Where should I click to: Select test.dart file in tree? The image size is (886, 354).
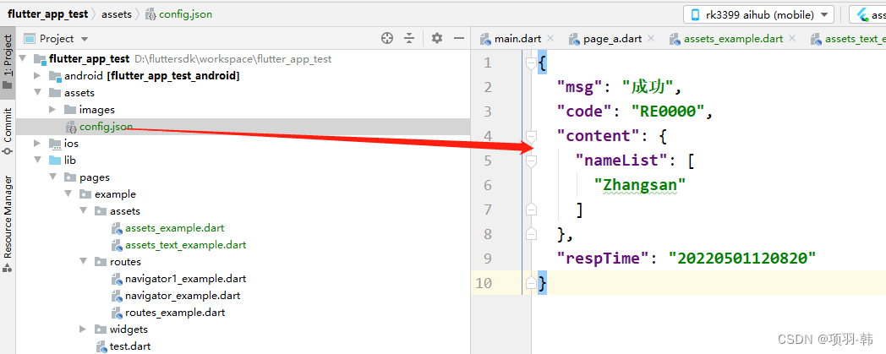point(130,346)
